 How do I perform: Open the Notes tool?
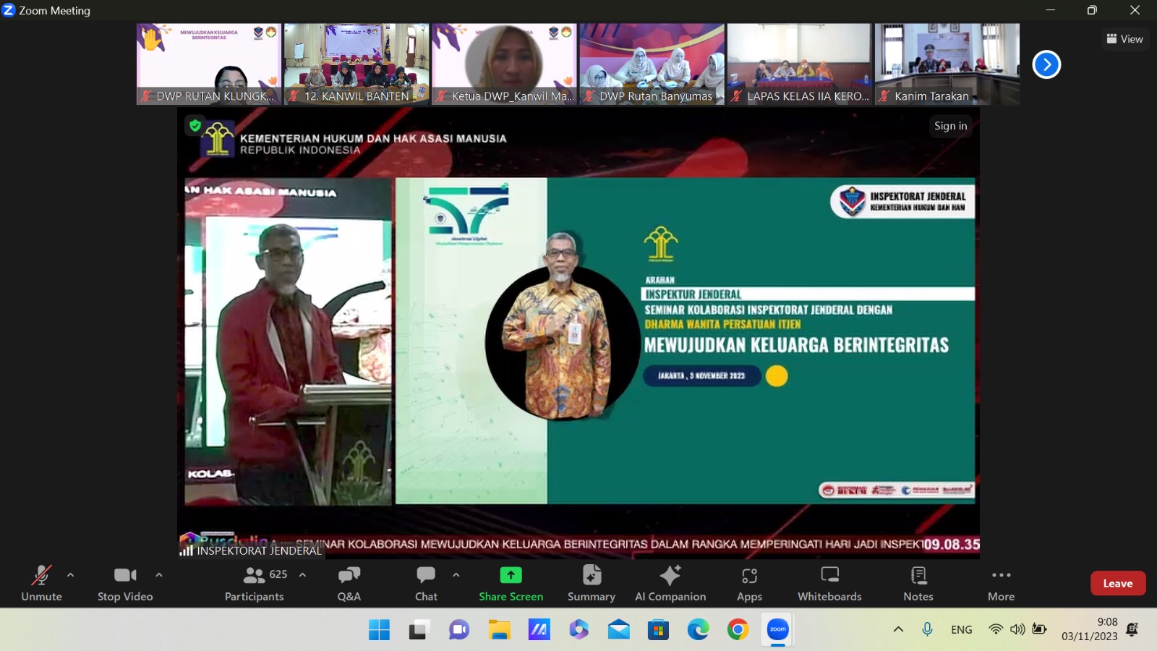point(918,583)
